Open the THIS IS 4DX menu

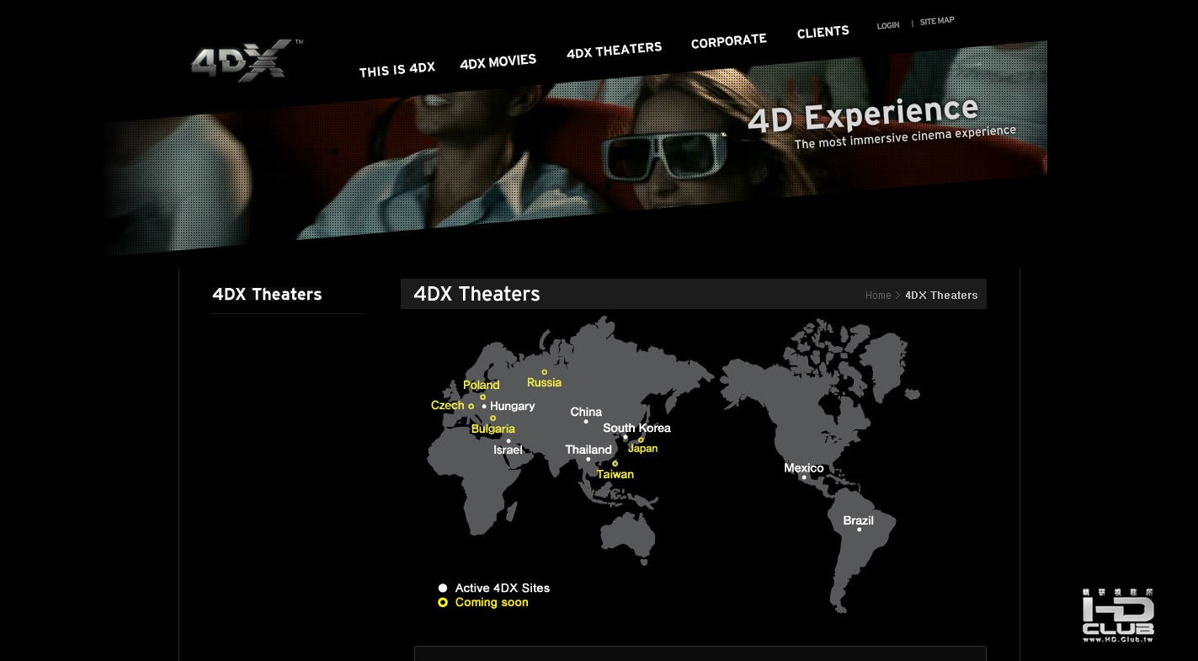point(397,69)
